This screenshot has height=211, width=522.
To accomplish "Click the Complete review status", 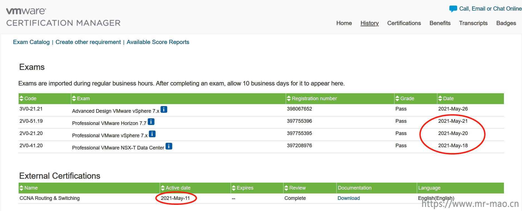I will pos(295,198).
